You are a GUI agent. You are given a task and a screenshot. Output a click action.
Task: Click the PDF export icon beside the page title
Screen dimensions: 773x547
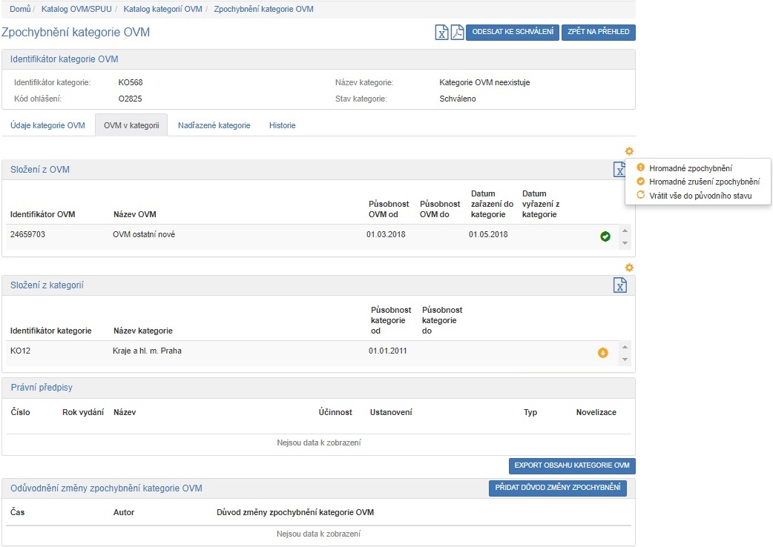coord(457,33)
